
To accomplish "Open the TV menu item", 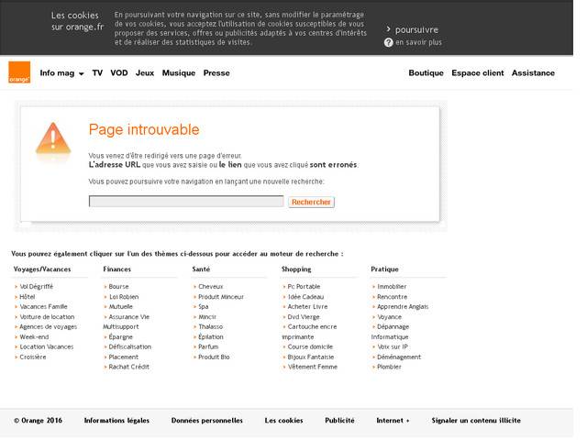I will coord(97,73).
